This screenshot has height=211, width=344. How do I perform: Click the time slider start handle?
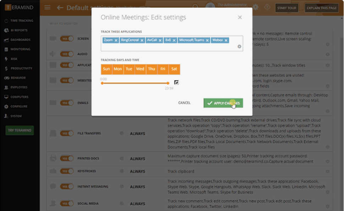click(x=102, y=83)
